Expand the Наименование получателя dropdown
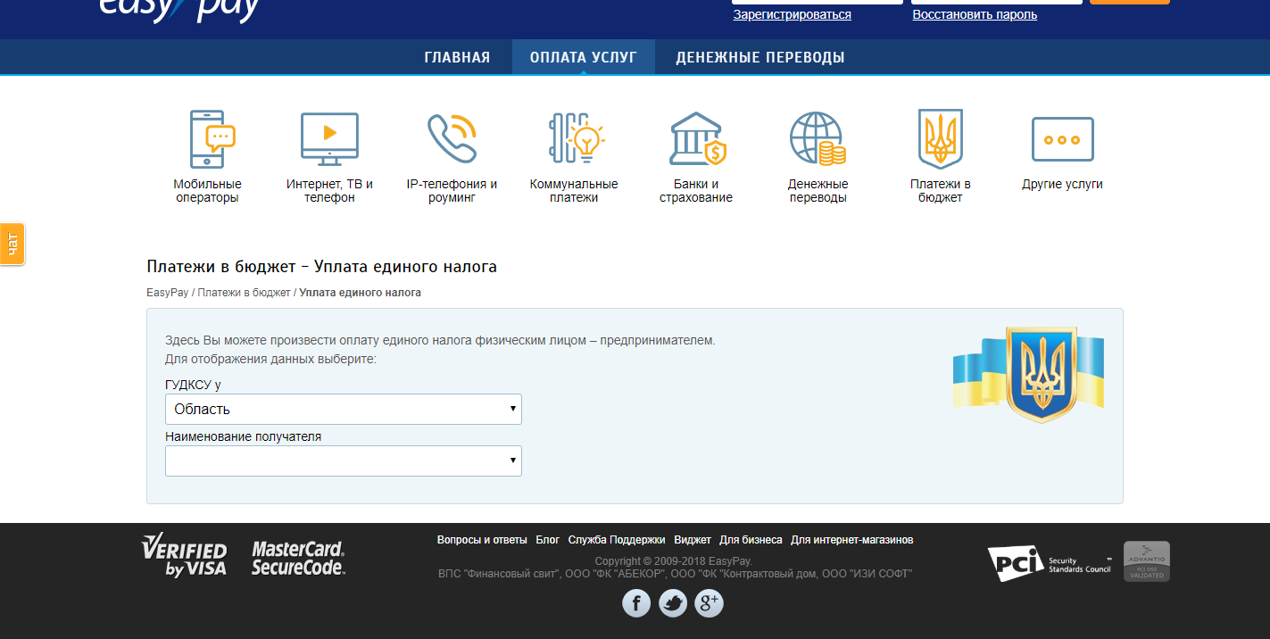 [x=344, y=461]
